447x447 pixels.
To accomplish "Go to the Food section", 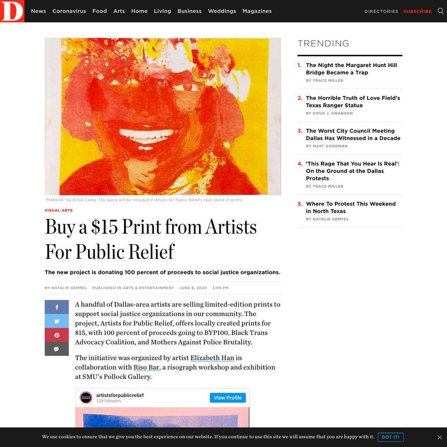I will point(100,11).
